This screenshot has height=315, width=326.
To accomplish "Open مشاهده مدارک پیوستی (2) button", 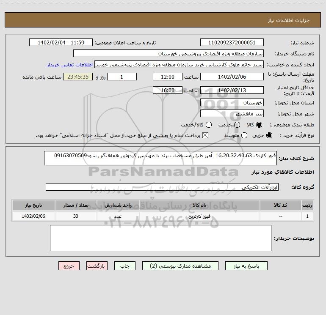I will point(180,266).
